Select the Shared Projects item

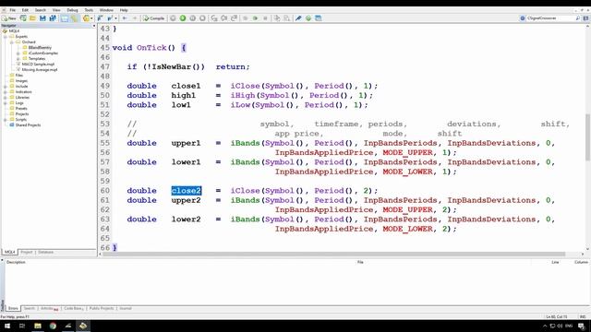28,125
